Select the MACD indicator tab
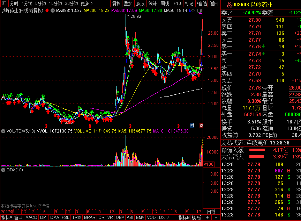301x221 pixels. [x=31, y=218]
